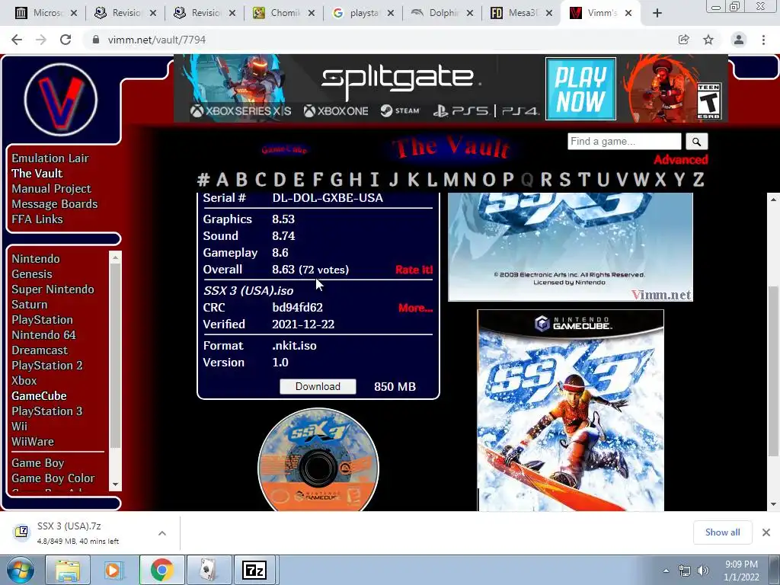This screenshot has height=585, width=780.
Task: Open Emulation Lair in sidebar
Action: [x=50, y=158]
